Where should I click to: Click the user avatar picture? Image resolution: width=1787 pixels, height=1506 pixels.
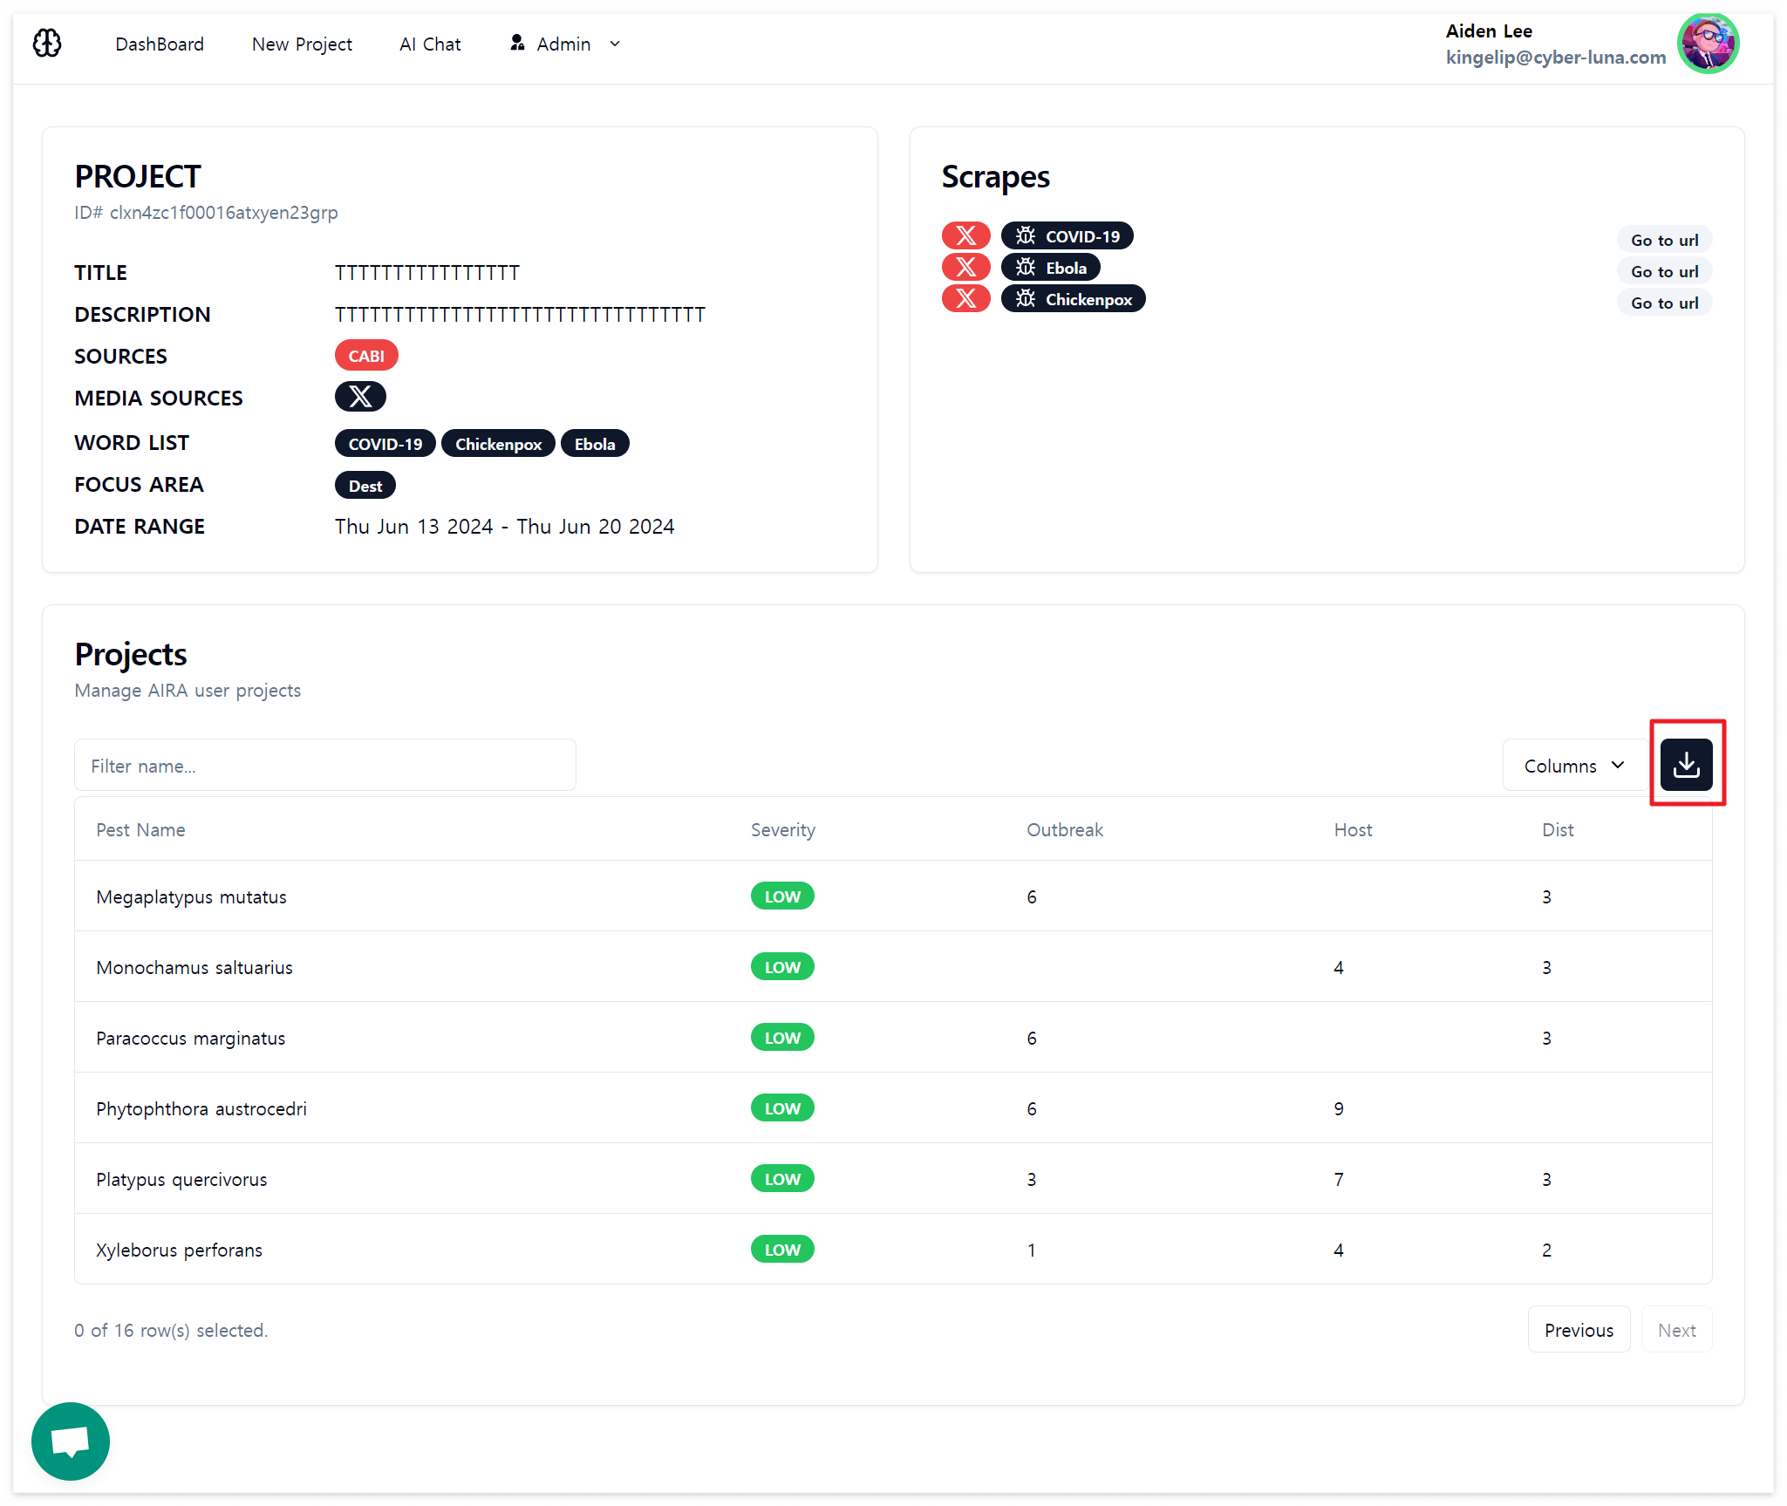pos(1708,44)
